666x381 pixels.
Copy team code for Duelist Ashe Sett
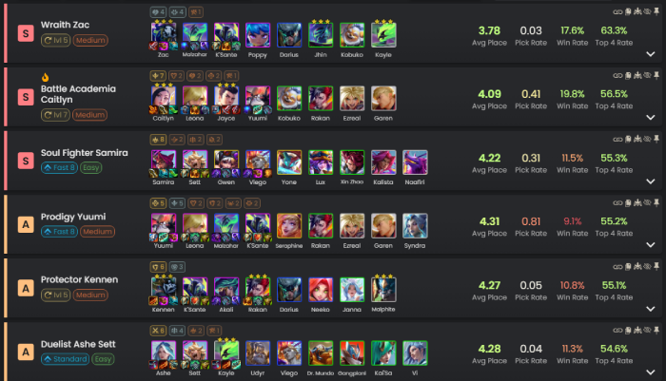point(628,330)
